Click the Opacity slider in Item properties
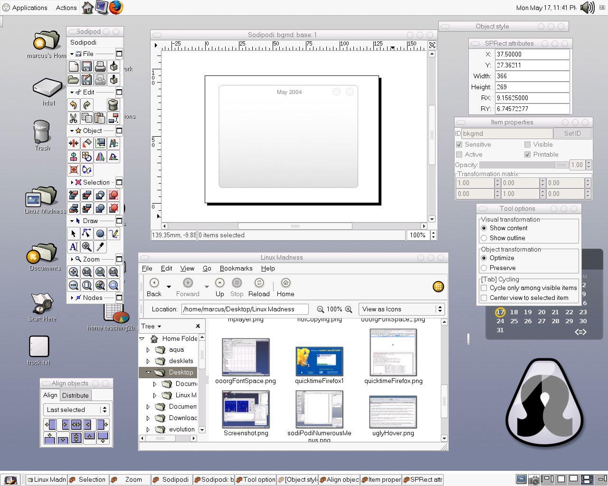The height and width of the screenshot is (486, 608). (524, 165)
